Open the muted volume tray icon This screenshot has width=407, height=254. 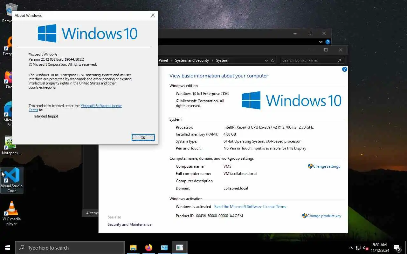(x=366, y=248)
